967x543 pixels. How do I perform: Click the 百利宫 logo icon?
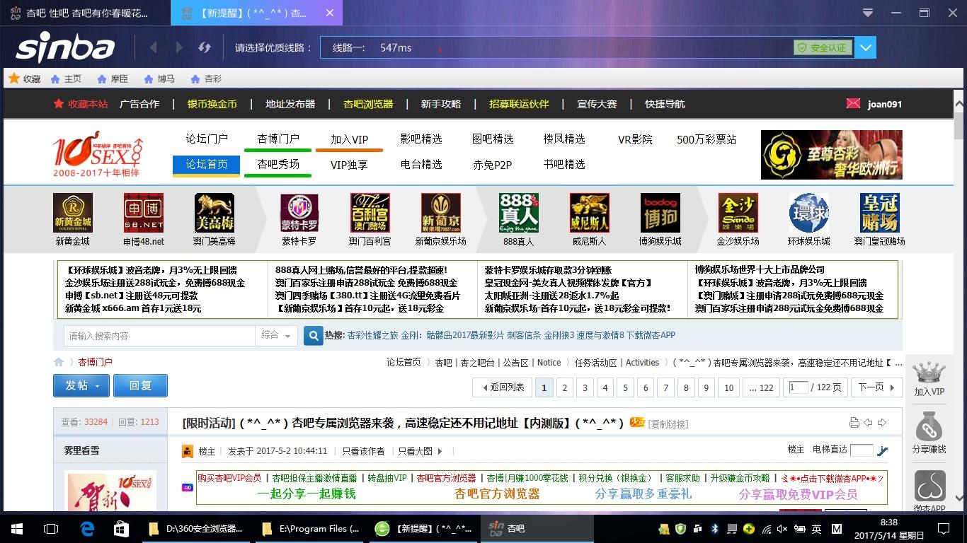click(370, 213)
